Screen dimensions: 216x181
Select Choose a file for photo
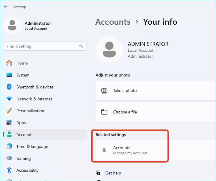pyautogui.click(x=125, y=112)
